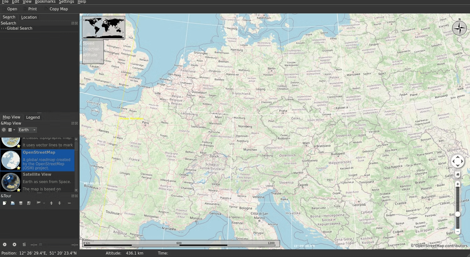Screen dimensions: 470x257
Task: Select the Satellite View map theme thumbnail
Action: tap(11, 182)
